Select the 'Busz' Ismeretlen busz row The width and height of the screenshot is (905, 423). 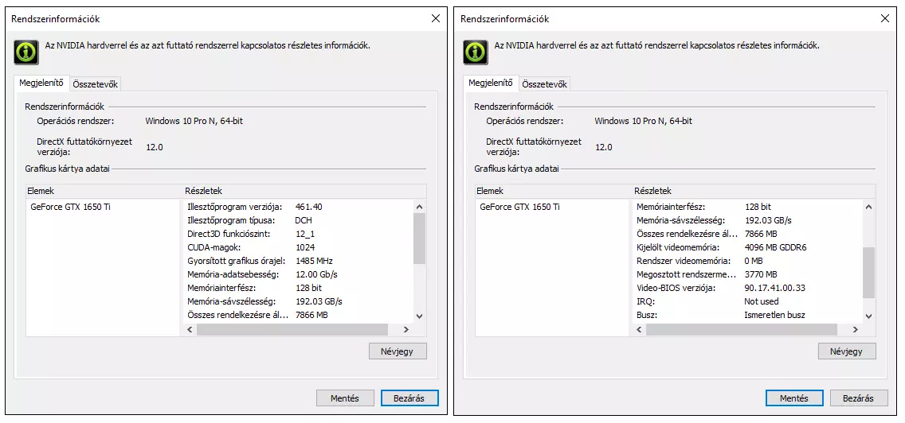(747, 315)
